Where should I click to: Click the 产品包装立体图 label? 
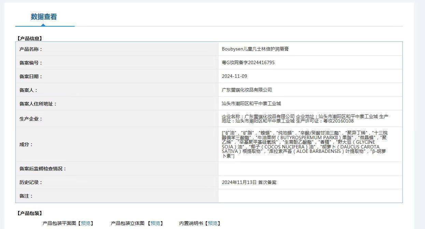(x=128, y=223)
